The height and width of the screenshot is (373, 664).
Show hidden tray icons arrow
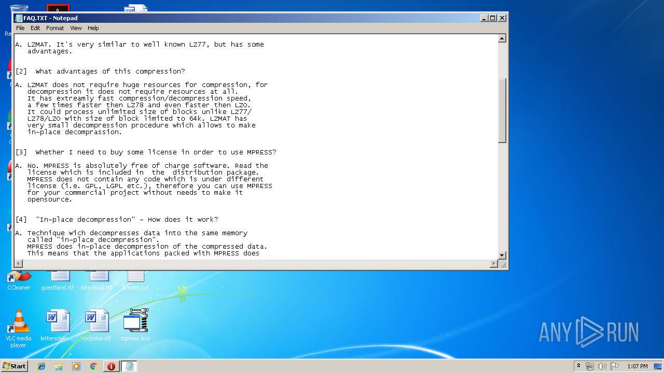(x=578, y=366)
